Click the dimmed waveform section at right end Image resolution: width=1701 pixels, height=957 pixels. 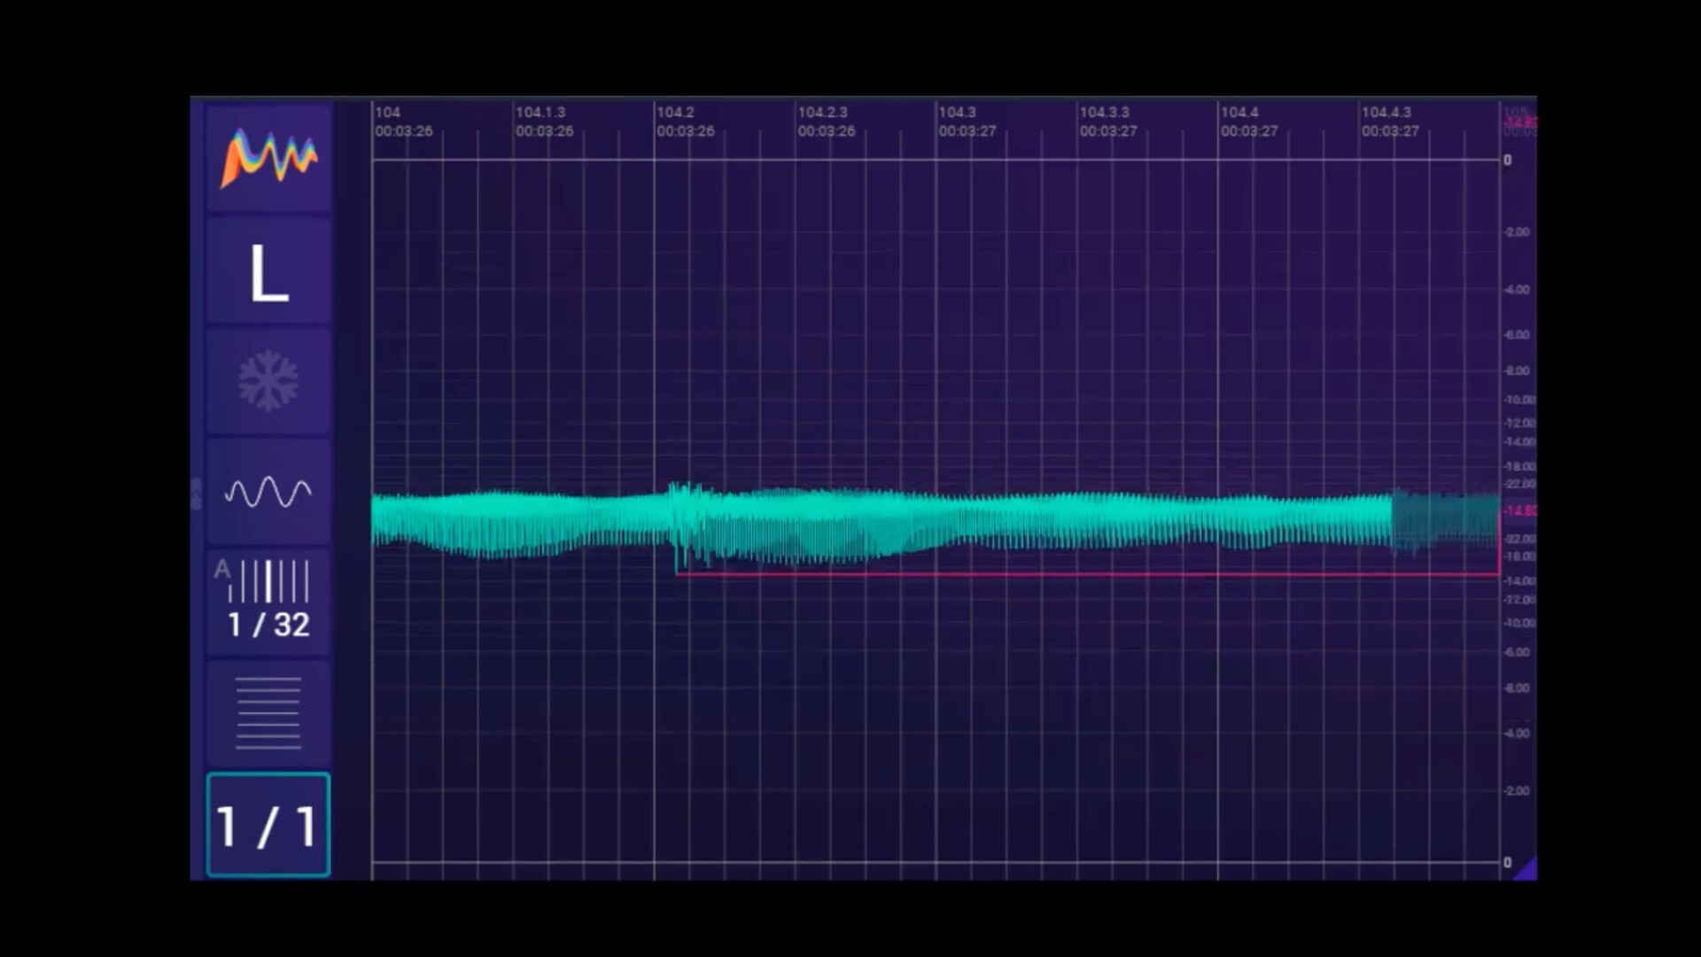(1444, 519)
